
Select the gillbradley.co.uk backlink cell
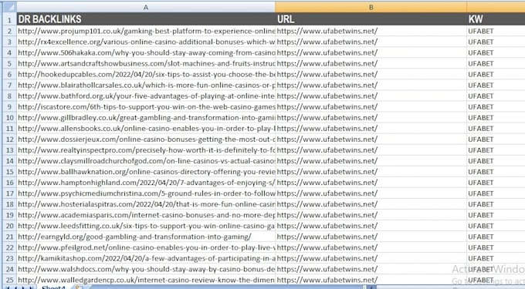pyautogui.click(x=146, y=118)
